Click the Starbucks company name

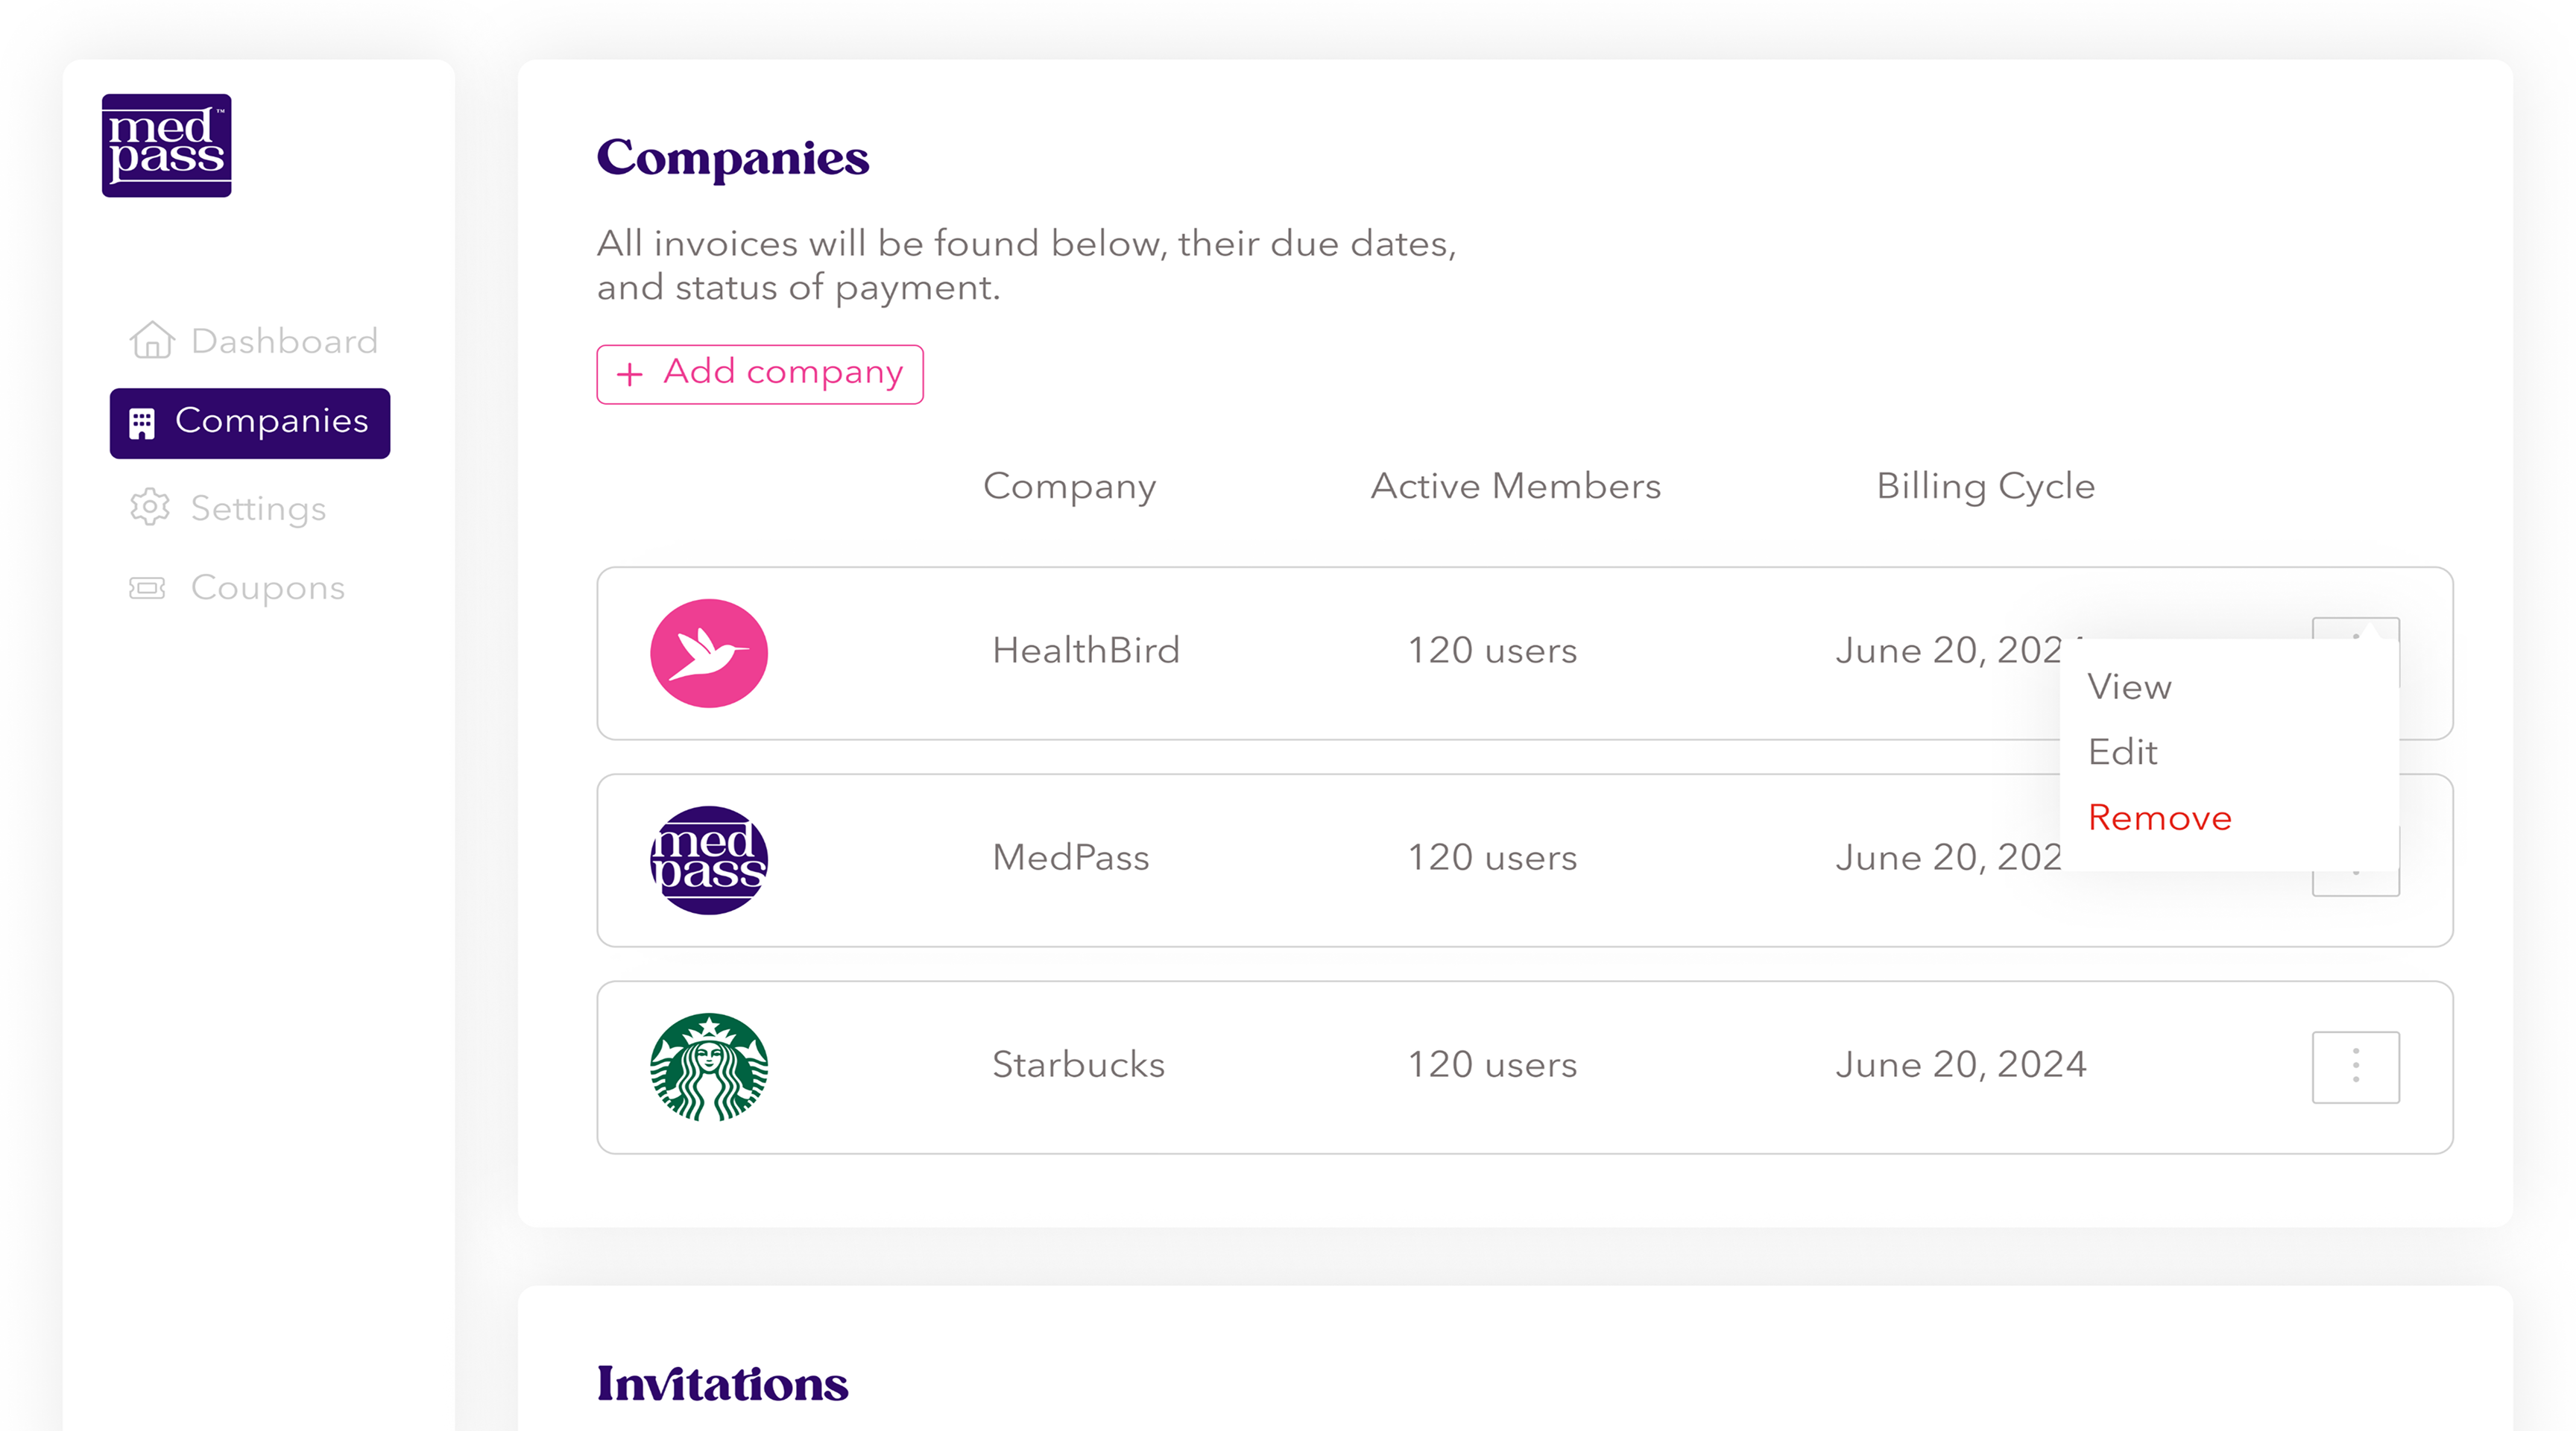[1078, 1065]
